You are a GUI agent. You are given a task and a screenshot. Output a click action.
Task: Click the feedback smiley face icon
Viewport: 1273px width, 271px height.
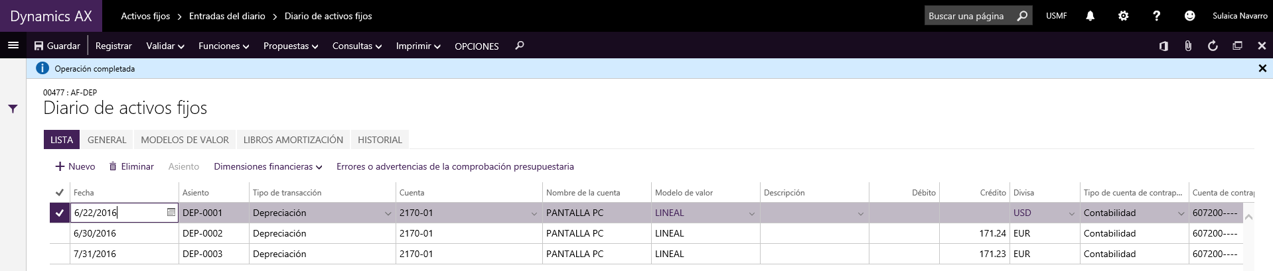[x=1189, y=16]
